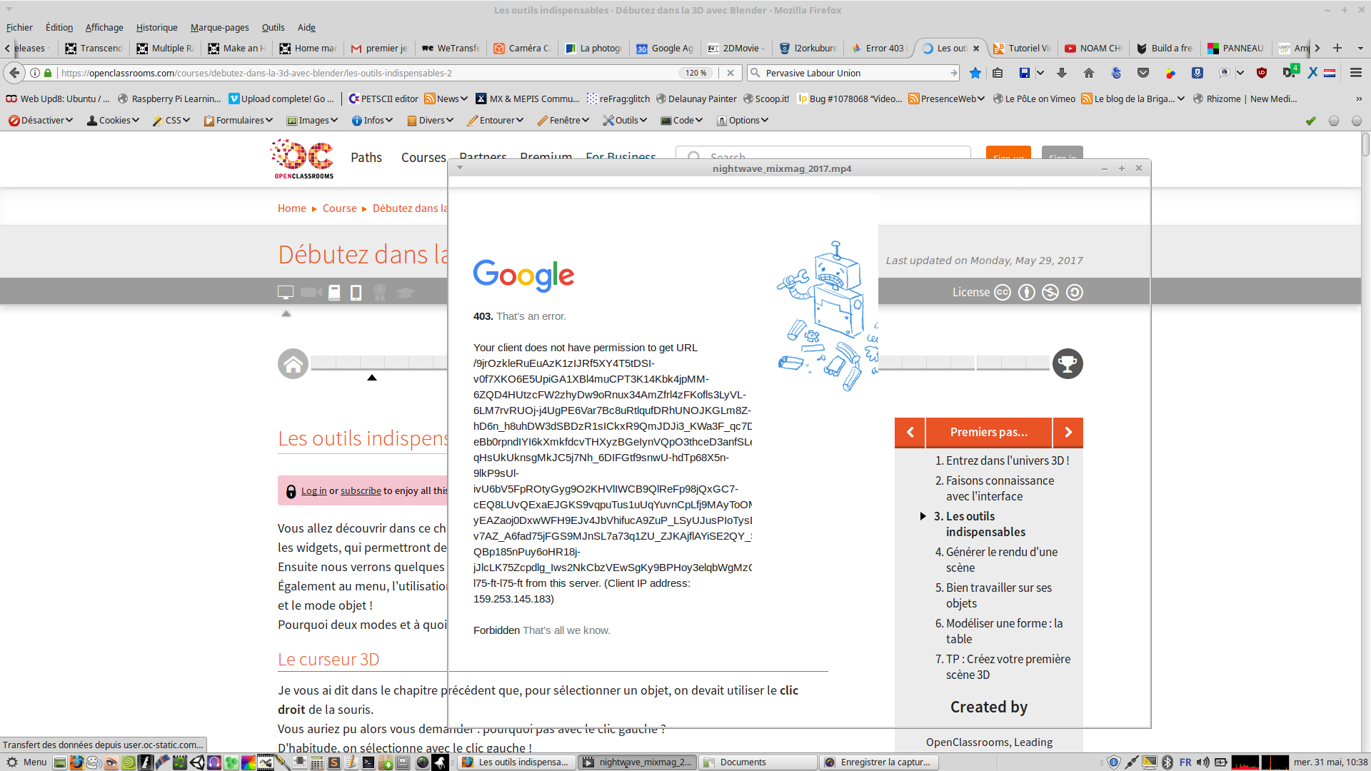Click the subscribe link
Screen dimensions: 1371x771
[x=361, y=491]
